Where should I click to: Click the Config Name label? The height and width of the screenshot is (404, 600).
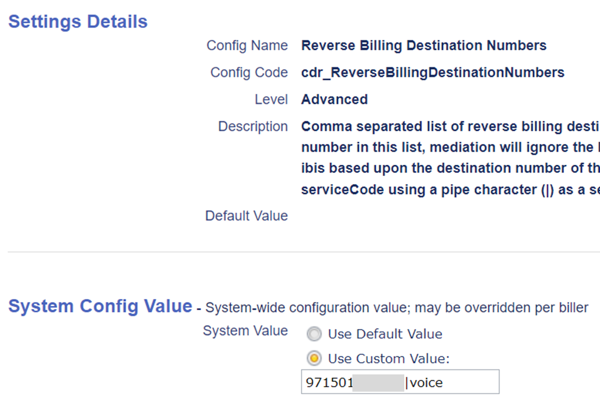click(x=247, y=46)
